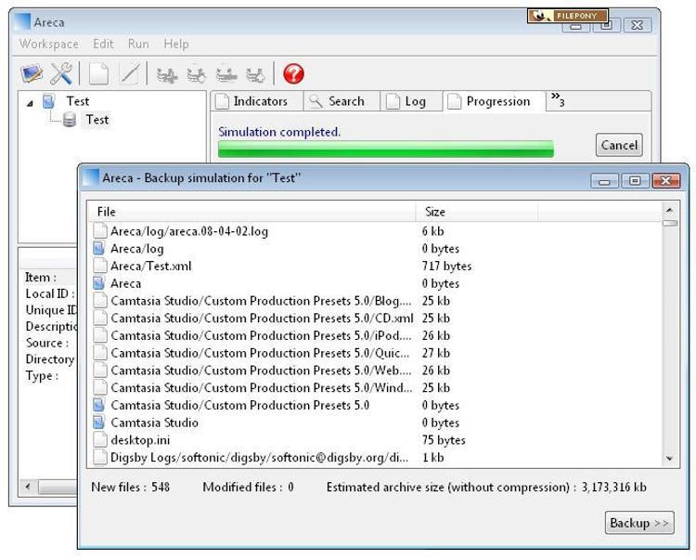The image size is (696, 560).
Task: Select the Areca/log/areca.08-04-02.log row
Action: [x=375, y=231]
